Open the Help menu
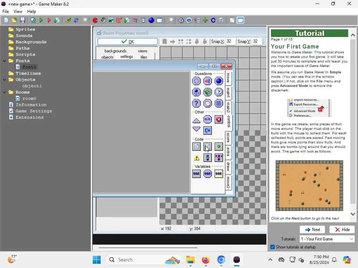This screenshot has width=358, height=268. click(31, 12)
